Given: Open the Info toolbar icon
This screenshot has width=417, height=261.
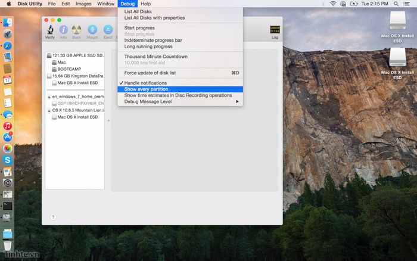Looking at the screenshot, I should pyautogui.click(x=63, y=32).
